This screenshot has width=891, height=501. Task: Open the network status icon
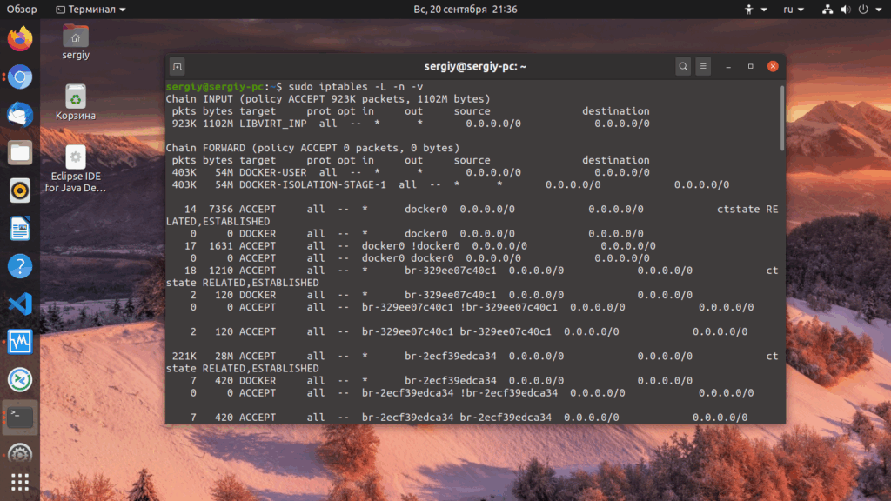coord(827,9)
